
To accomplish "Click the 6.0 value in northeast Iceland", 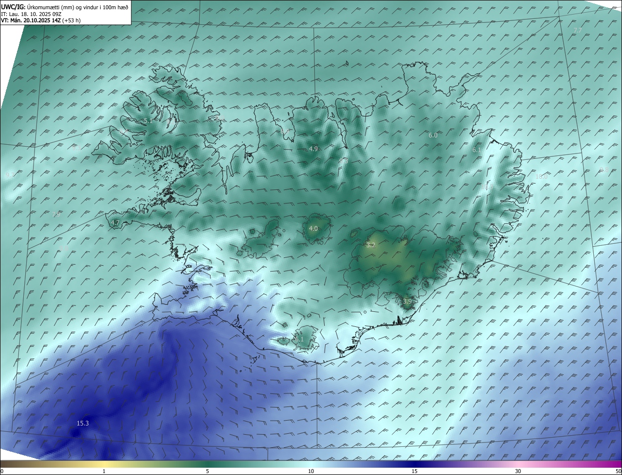I will [433, 136].
